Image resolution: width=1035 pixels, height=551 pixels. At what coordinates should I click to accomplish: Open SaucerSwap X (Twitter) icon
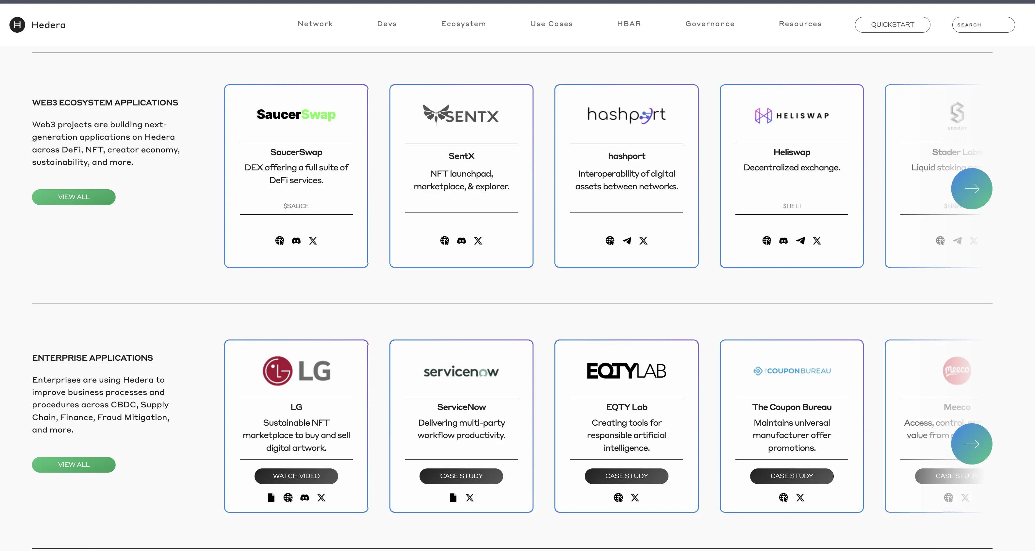click(x=313, y=241)
